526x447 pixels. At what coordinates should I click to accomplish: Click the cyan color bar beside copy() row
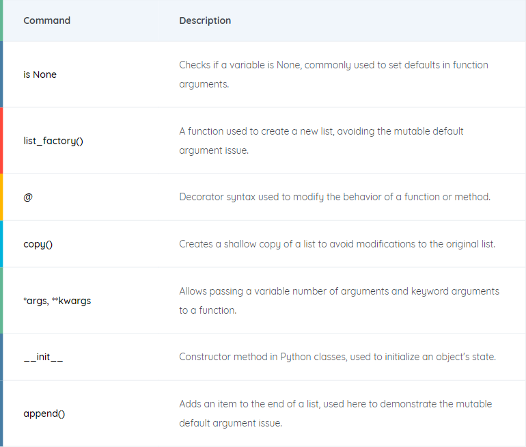click(x=1, y=244)
